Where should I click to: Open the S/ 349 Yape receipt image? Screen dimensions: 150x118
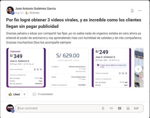coord(26,68)
